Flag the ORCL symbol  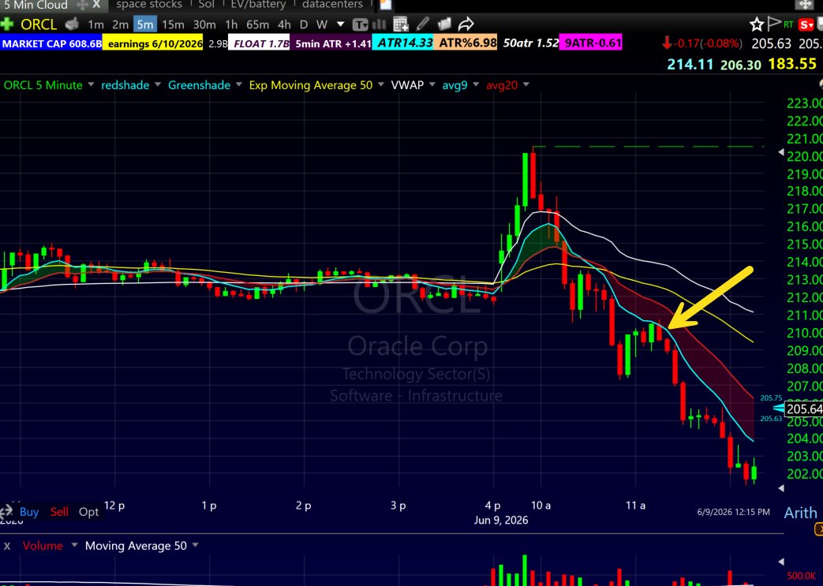pos(773,24)
